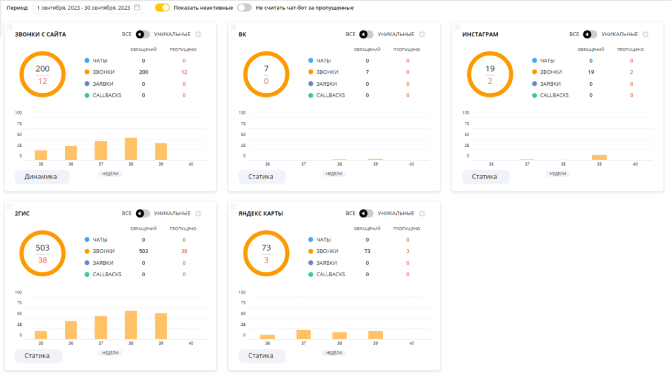Open settings gear on ВК card
This screenshot has width=671, height=377.
click(x=422, y=35)
